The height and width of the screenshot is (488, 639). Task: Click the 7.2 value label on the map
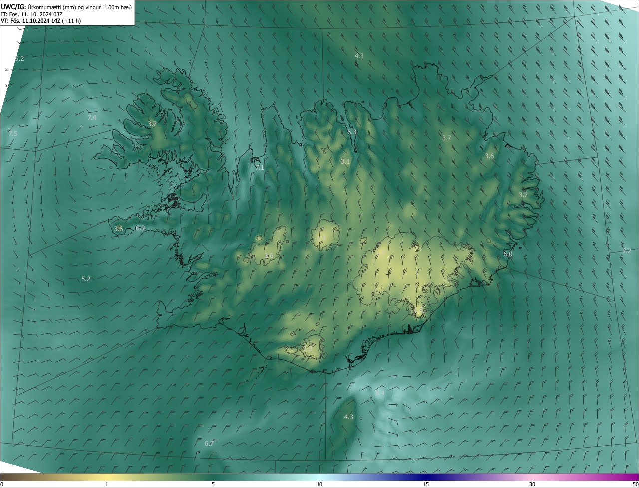point(627,251)
